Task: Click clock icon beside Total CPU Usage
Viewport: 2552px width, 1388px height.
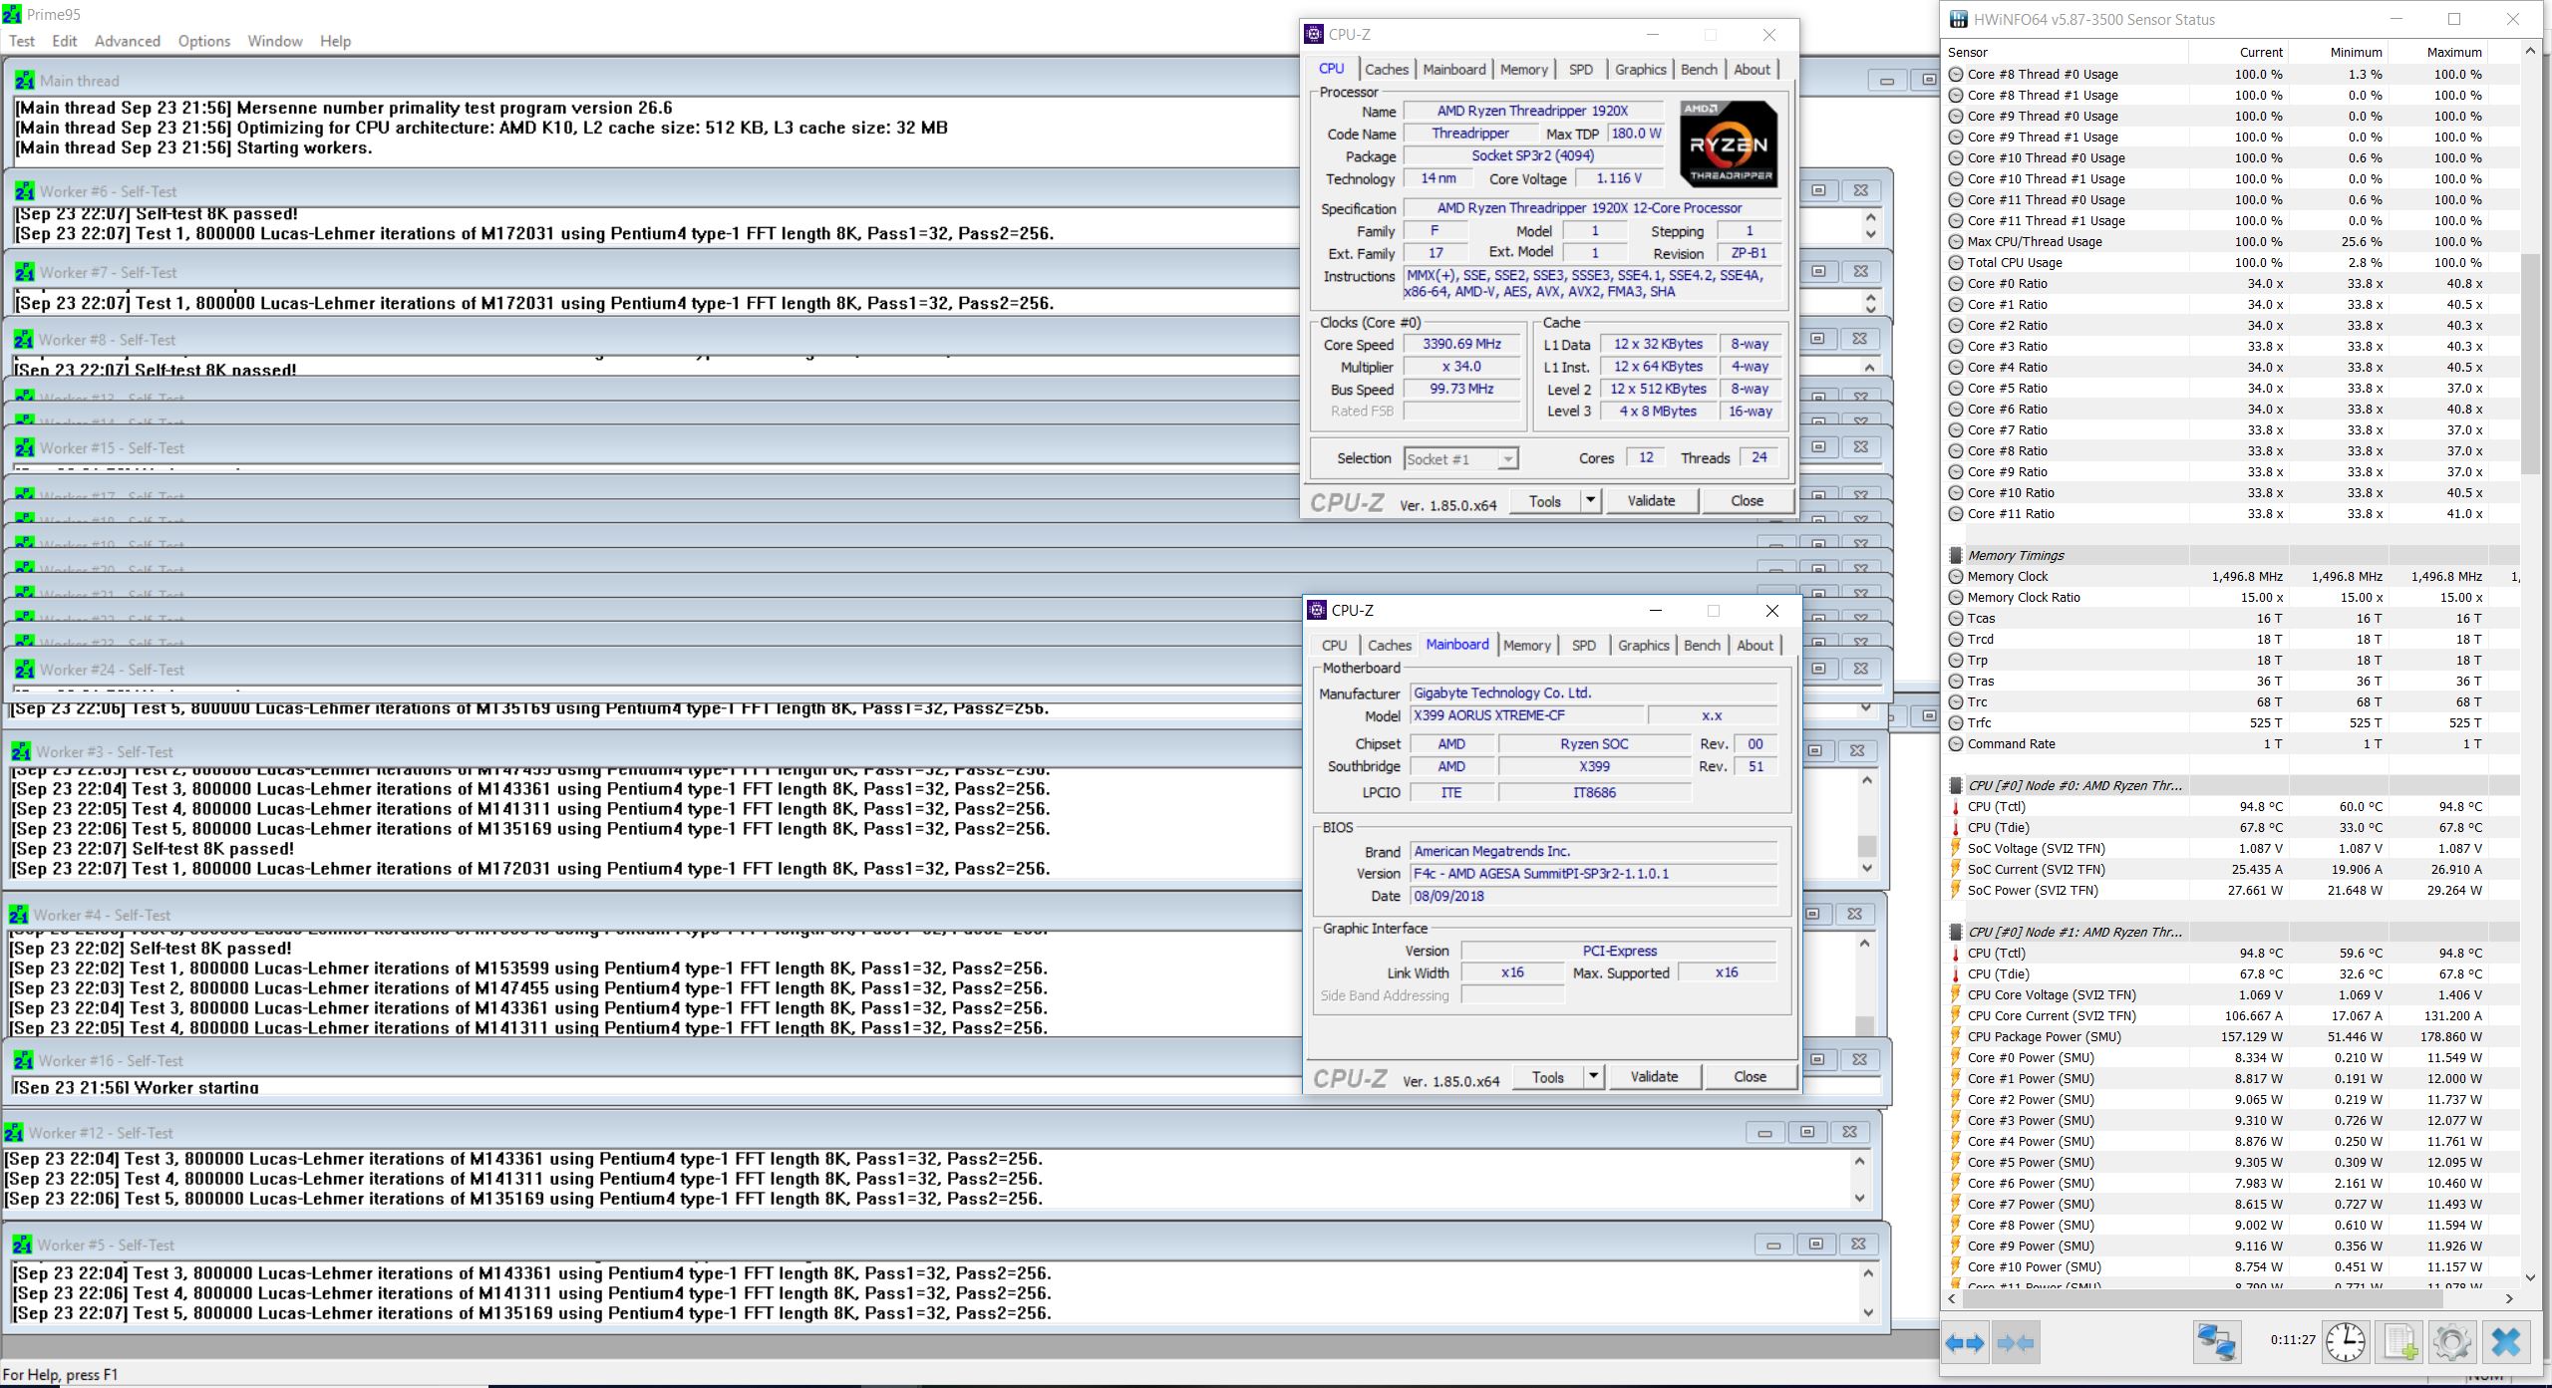Action: (1956, 263)
